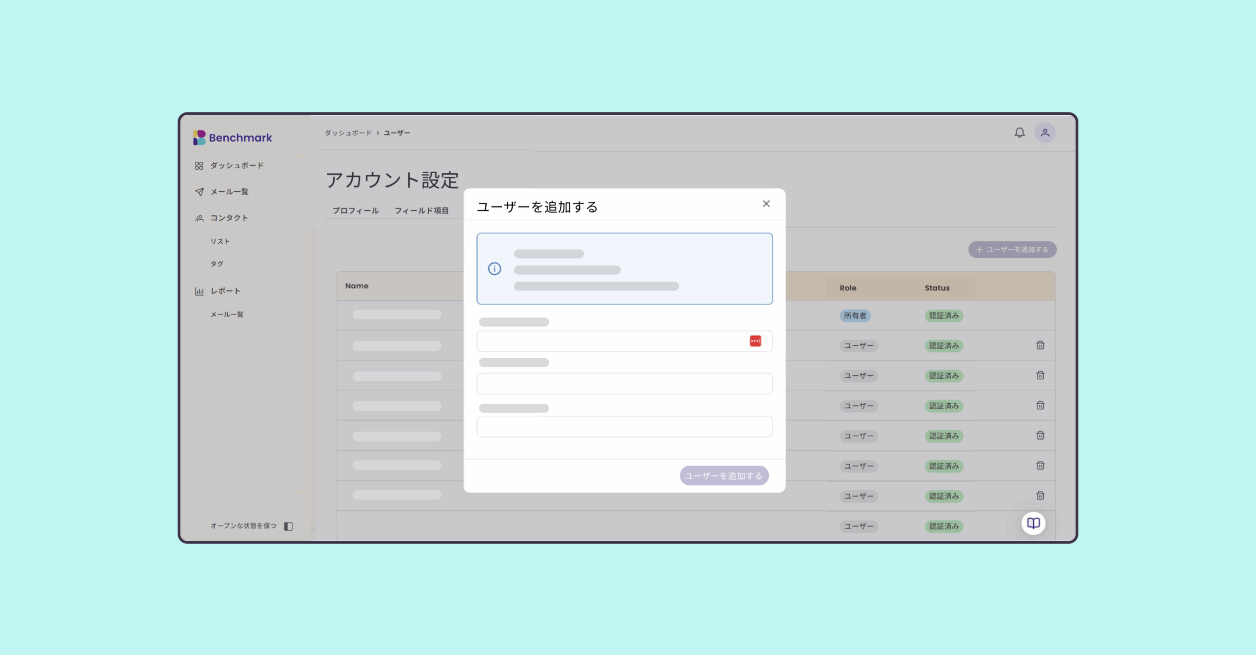Click the sidebar collapse panel icon
The image size is (1256, 655).
(288, 526)
